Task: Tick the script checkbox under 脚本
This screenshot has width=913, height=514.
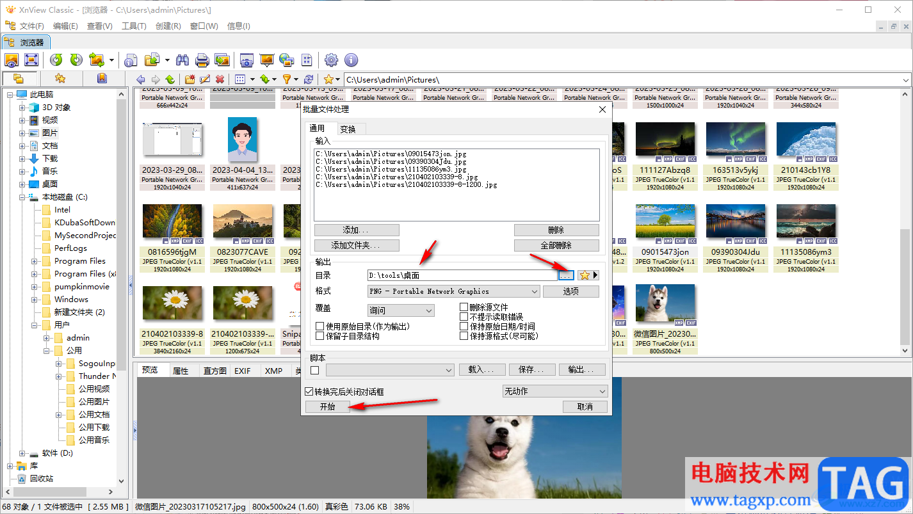Action: pos(314,370)
